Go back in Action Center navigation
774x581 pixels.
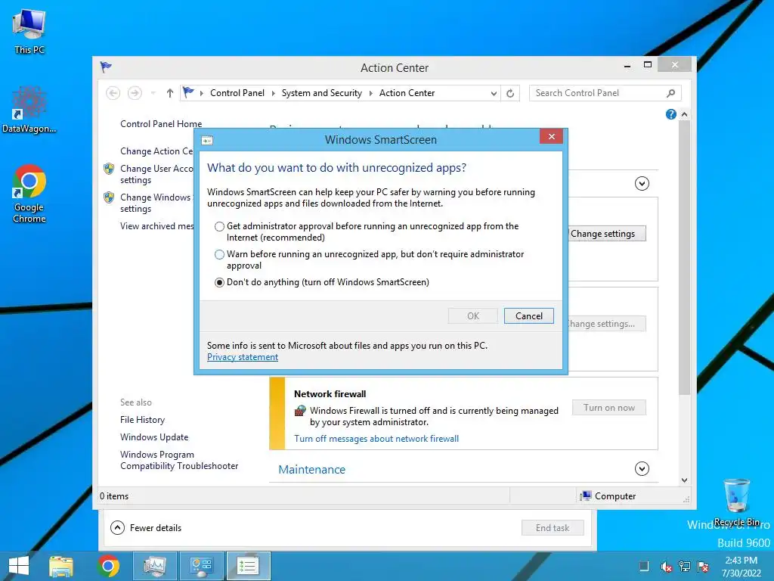pyautogui.click(x=113, y=93)
